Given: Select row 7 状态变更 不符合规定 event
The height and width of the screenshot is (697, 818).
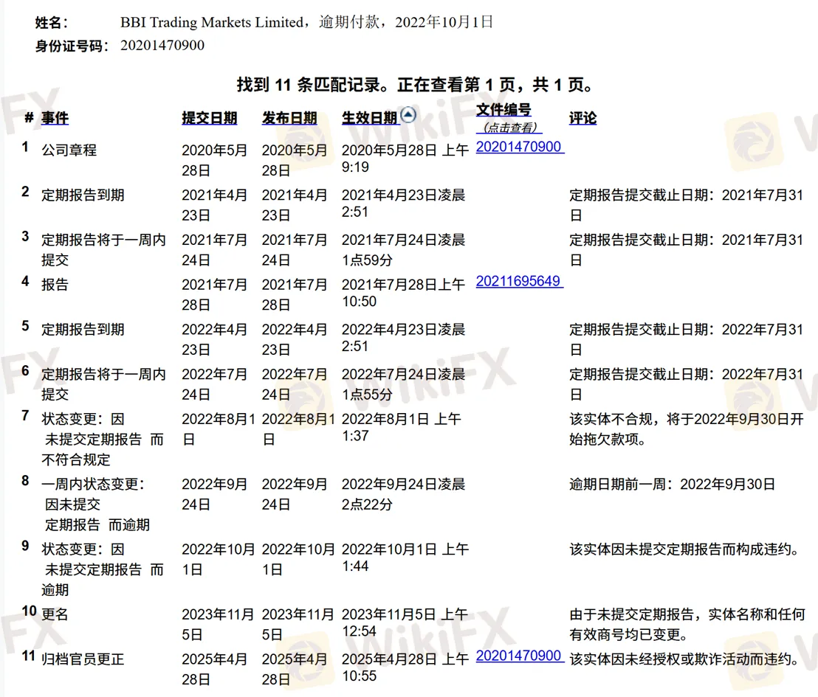Looking at the screenshot, I should (103, 440).
